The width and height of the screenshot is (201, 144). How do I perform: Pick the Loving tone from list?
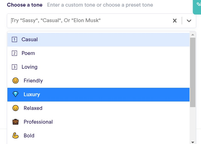click(30, 67)
